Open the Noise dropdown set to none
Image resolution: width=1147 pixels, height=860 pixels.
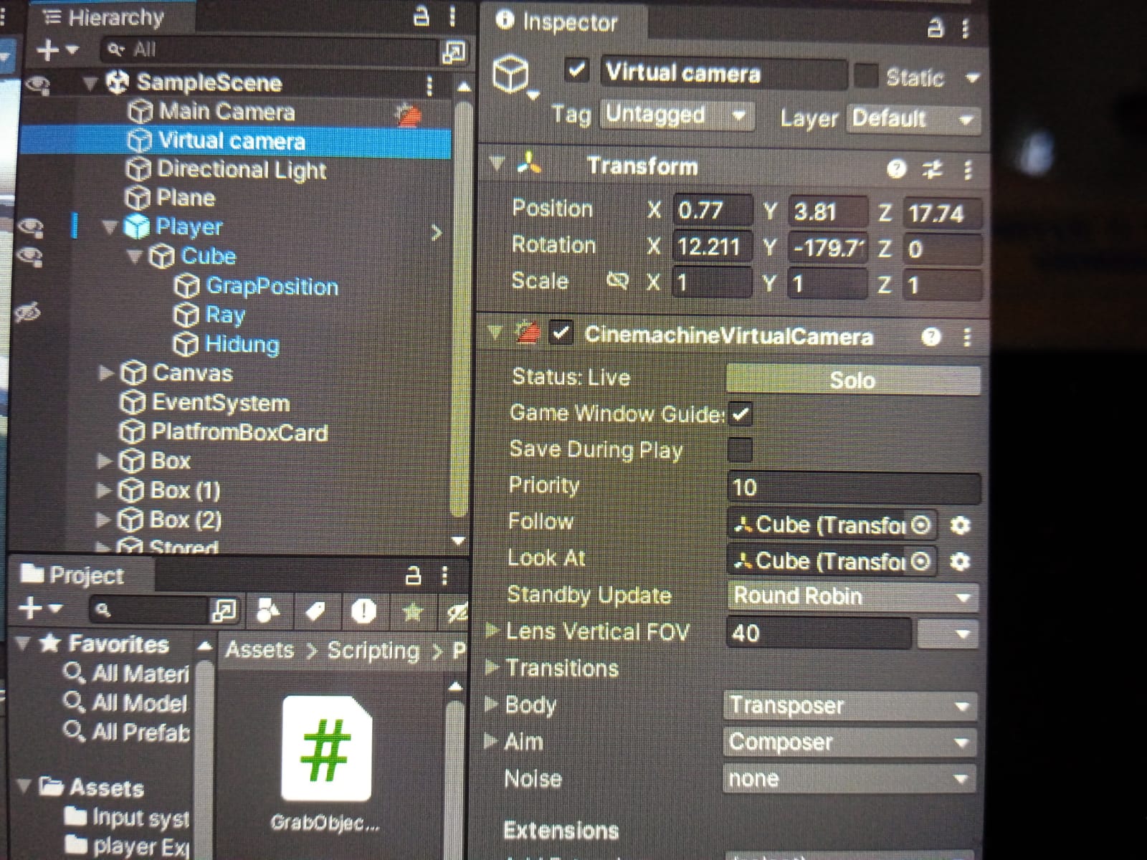(x=849, y=779)
